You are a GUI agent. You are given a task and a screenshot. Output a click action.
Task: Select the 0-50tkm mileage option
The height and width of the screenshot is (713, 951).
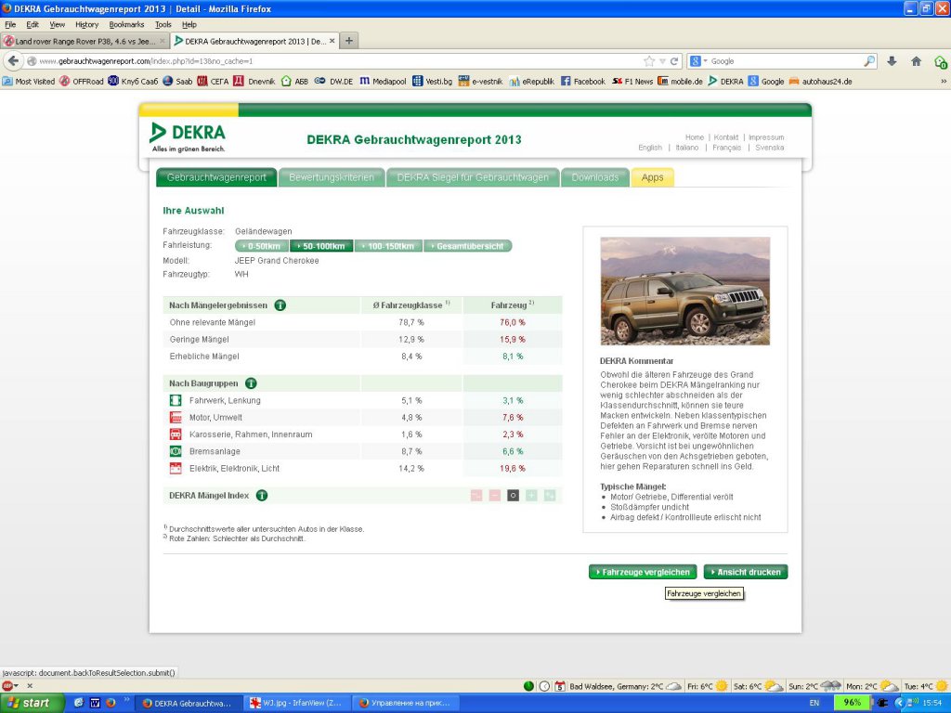tap(262, 246)
